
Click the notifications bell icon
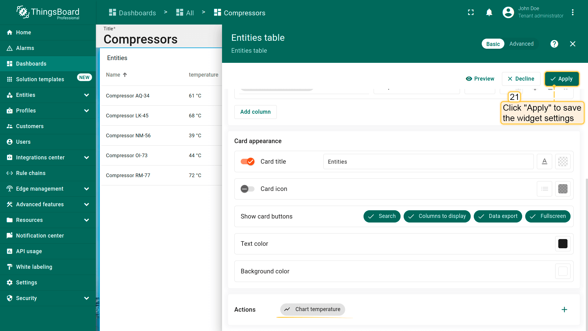tap(489, 13)
